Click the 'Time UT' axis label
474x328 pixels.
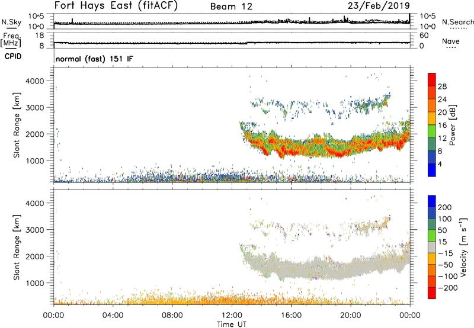pyautogui.click(x=232, y=324)
